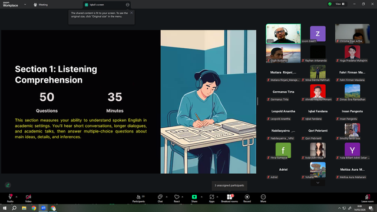The height and width of the screenshot is (212, 377).
Task: Open the More options menu
Action: [x=263, y=198]
